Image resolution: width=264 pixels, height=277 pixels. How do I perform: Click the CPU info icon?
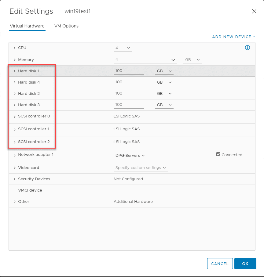pos(248,48)
